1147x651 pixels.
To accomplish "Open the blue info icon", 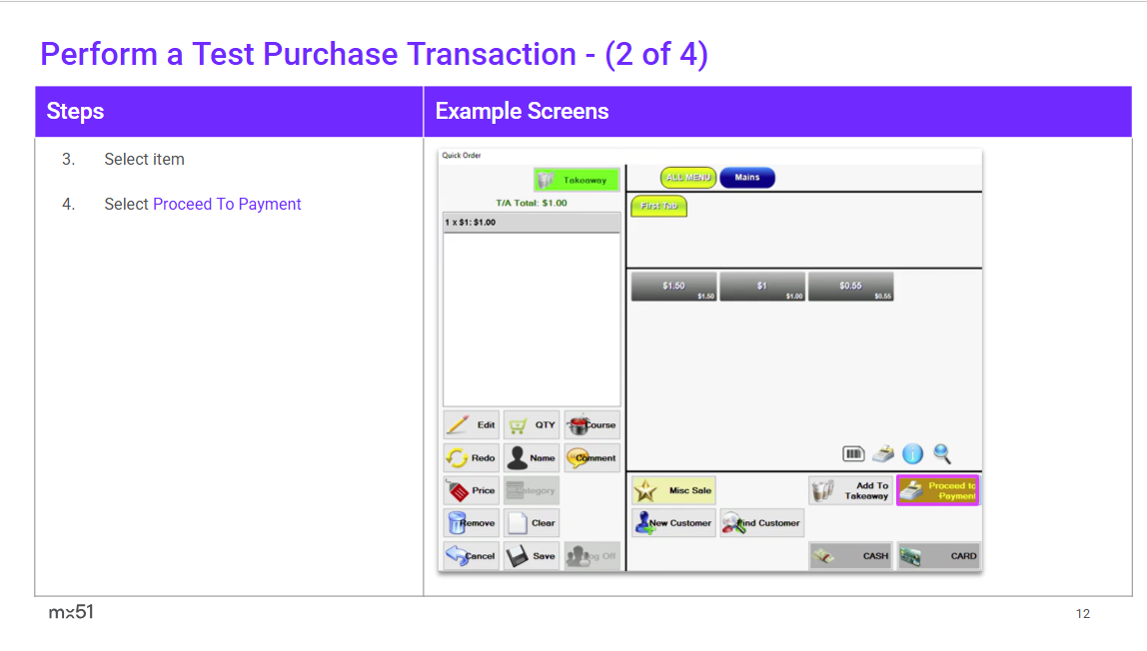I will click(912, 454).
